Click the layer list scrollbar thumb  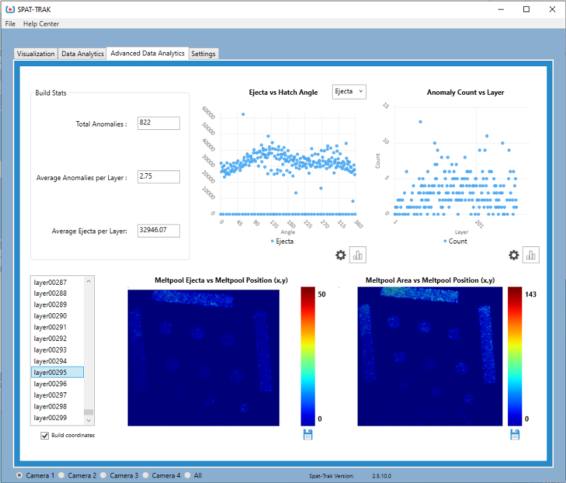(89, 412)
